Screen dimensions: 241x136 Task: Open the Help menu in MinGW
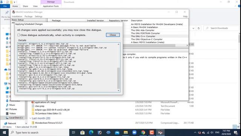185,16
